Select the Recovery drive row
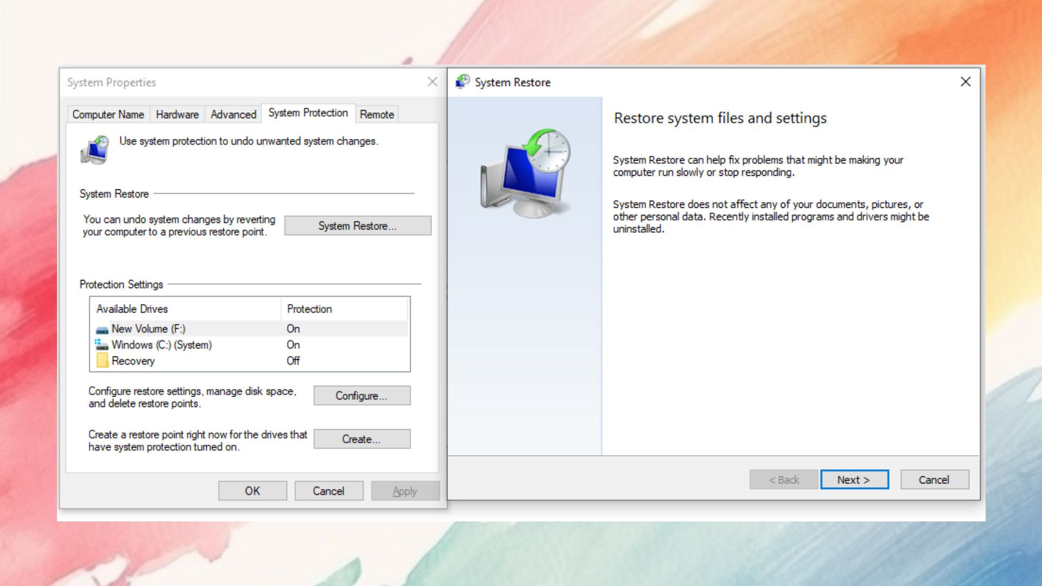 (250, 361)
